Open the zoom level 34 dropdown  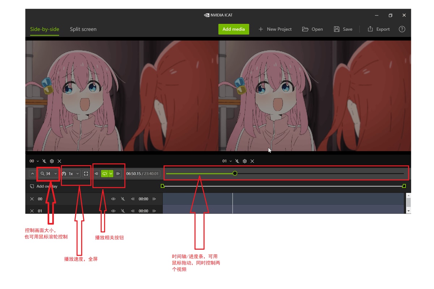pos(49,174)
